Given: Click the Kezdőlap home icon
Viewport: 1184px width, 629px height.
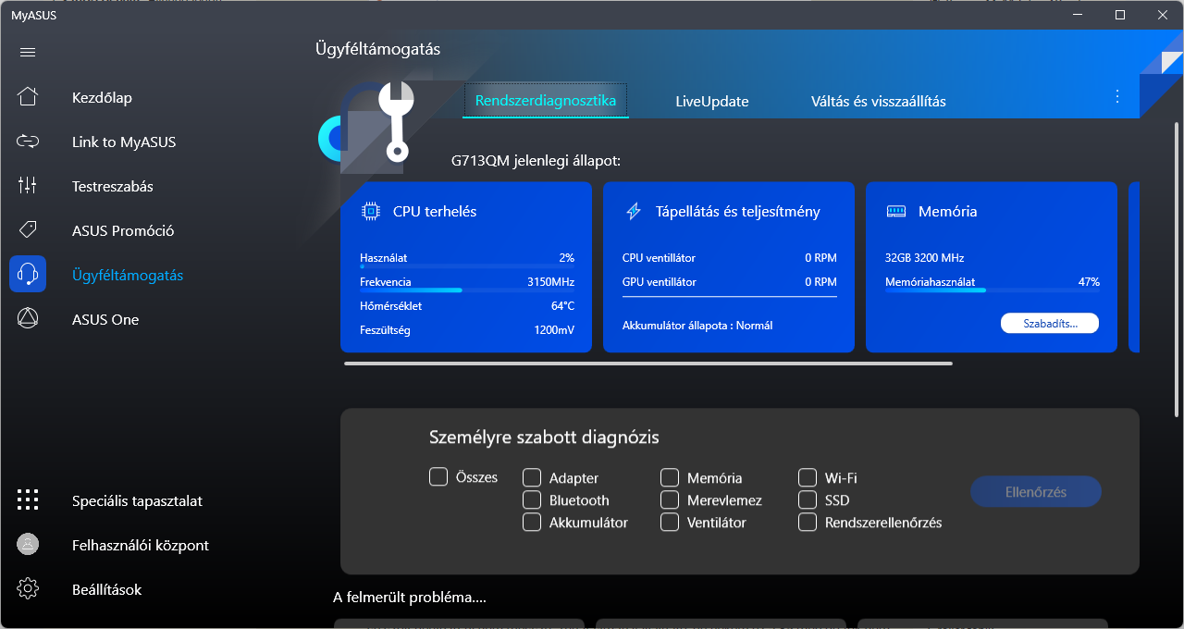Looking at the screenshot, I should coord(28,97).
